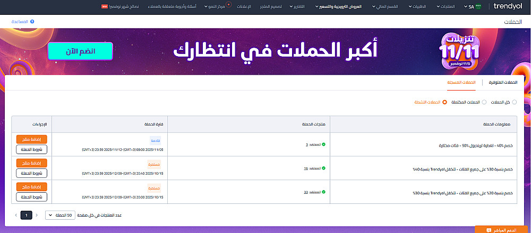Image resolution: width=531 pixels, height=233 pixels.
Task: Click the campaign name starting خصم بنسبة 30%
Action: [x=463, y=169]
